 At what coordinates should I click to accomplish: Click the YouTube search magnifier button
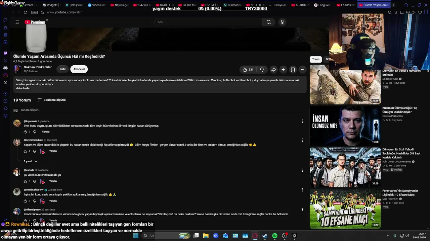click(x=269, y=22)
